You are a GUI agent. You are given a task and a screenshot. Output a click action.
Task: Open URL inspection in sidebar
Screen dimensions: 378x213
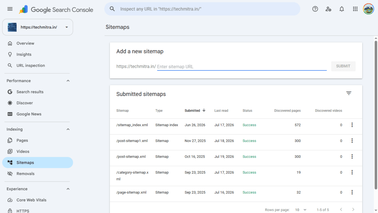(x=37, y=65)
